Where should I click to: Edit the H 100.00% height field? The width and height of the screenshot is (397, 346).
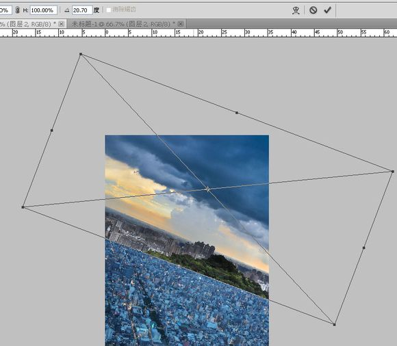[x=44, y=10]
